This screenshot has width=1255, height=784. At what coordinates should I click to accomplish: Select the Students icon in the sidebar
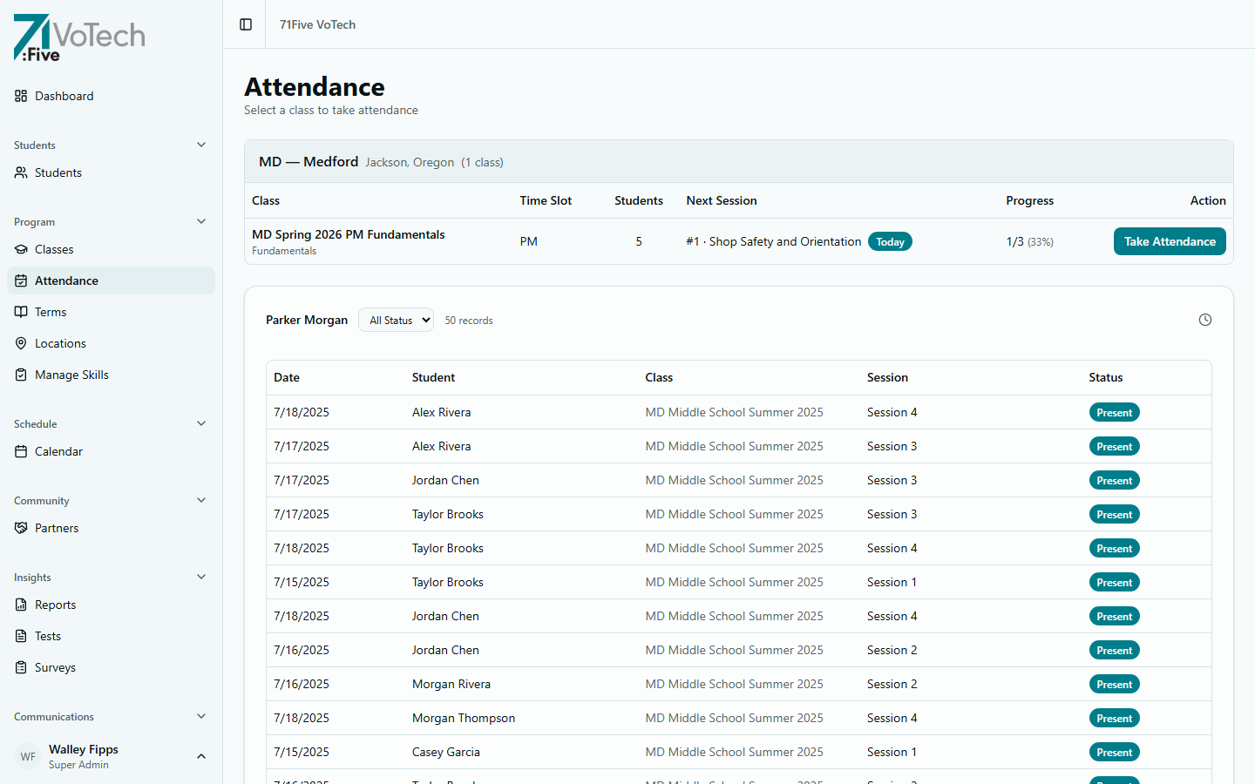(20, 172)
